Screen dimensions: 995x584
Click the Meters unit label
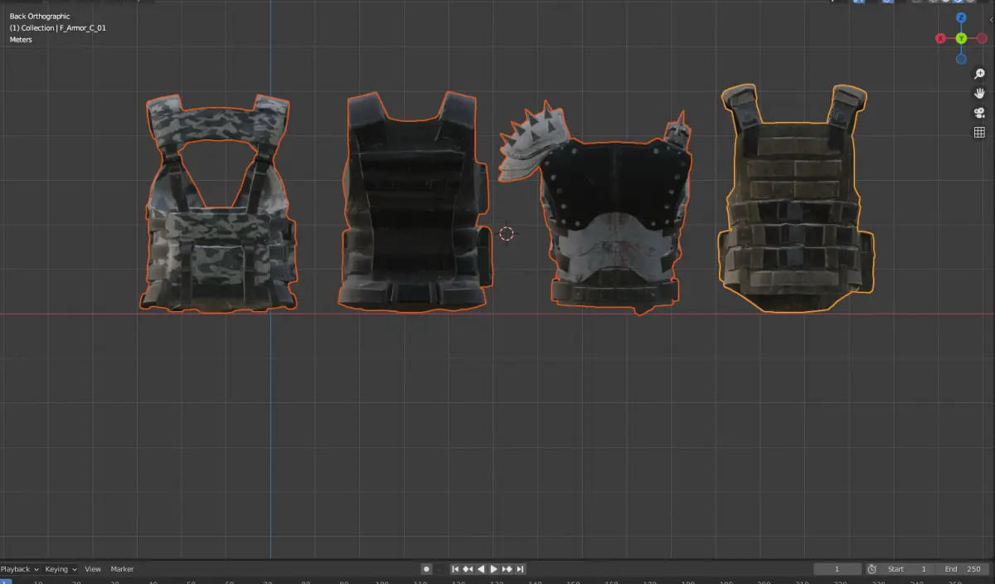click(21, 40)
